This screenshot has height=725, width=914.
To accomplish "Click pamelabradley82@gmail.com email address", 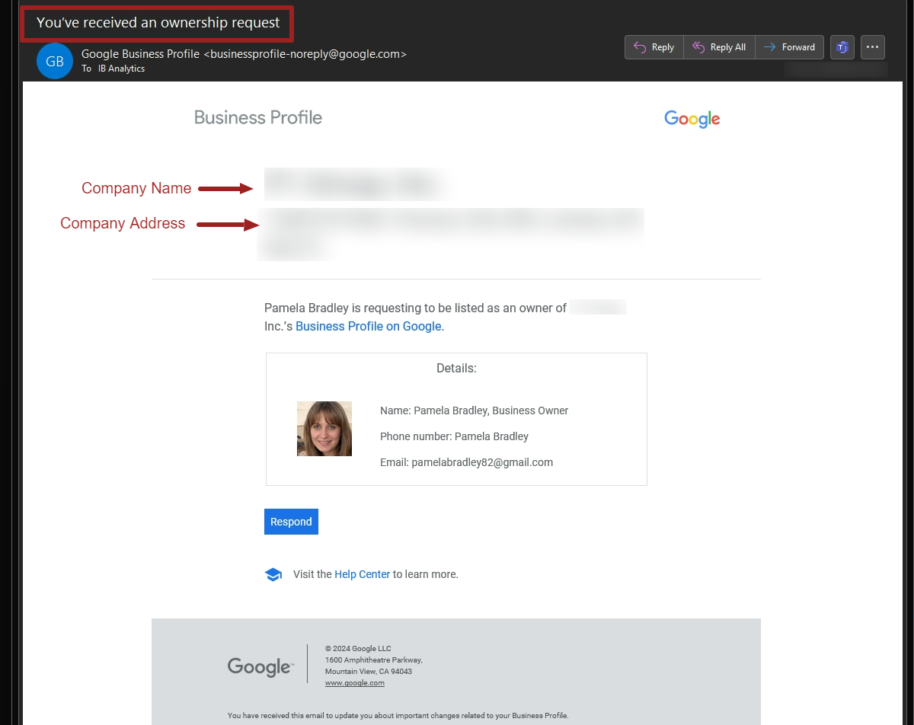I will (483, 462).
